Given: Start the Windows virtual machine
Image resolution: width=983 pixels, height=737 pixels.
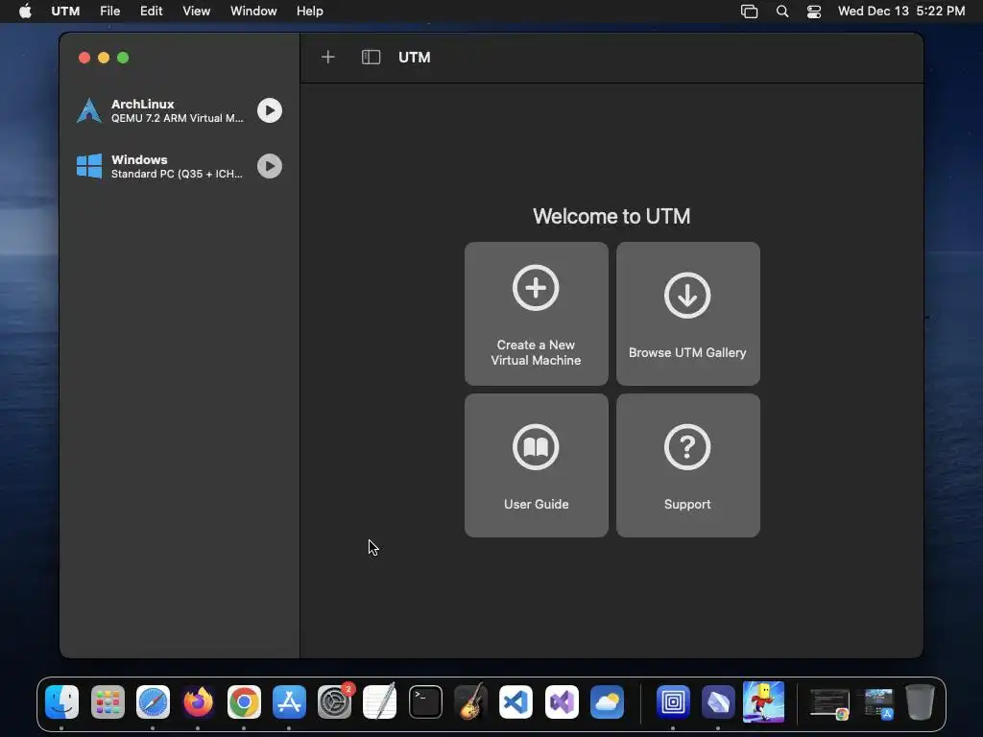Looking at the screenshot, I should 270,166.
